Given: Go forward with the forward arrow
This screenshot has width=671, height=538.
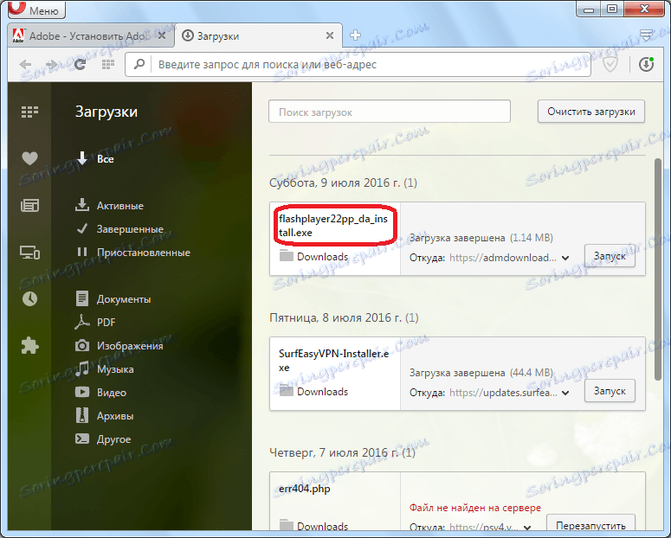Looking at the screenshot, I should click(x=52, y=65).
